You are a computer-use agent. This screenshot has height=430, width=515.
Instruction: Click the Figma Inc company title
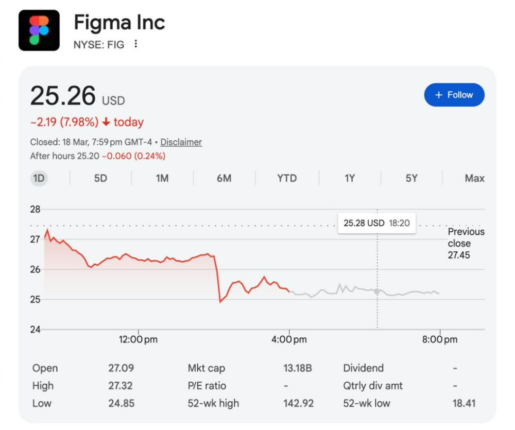click(x=119, y=23)
